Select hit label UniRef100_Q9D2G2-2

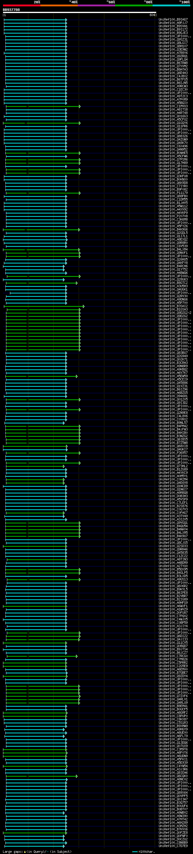tap(175, 313)
